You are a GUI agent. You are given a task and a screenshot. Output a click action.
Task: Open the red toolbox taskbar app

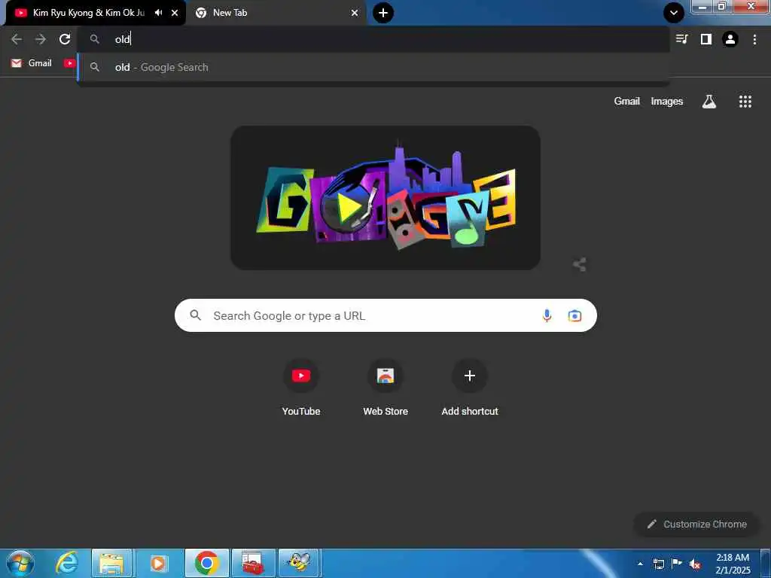pos(253,563)
